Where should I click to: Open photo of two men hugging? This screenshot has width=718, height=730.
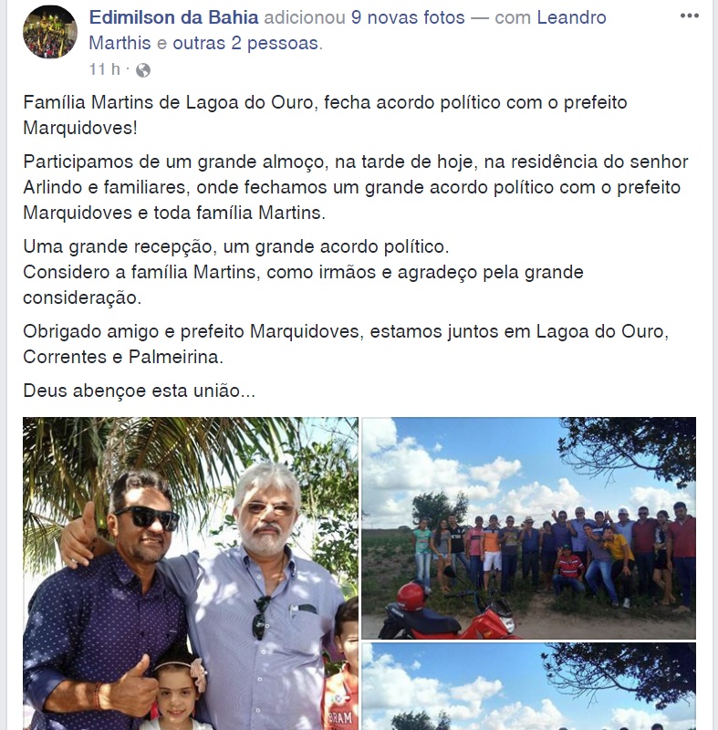coord(191,573)
